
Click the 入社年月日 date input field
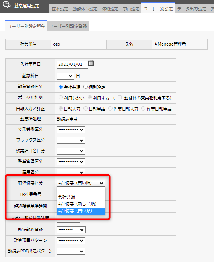[72, 65]
